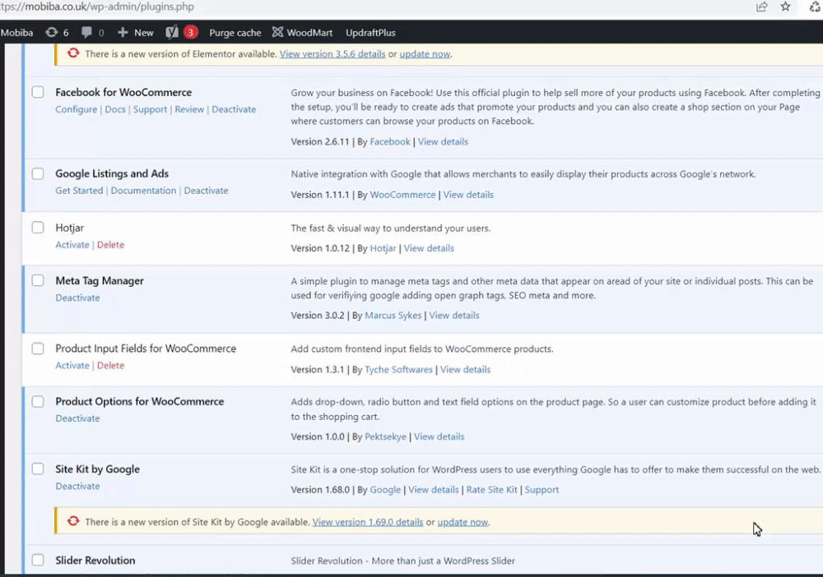This screenshot has height=577, width=823.
Task: Open View version 1.69.0 details link
Action: [x=367, y=522]
